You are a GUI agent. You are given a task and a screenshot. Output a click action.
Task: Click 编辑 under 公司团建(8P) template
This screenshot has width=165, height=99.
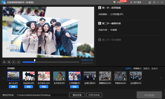(75, 87)
